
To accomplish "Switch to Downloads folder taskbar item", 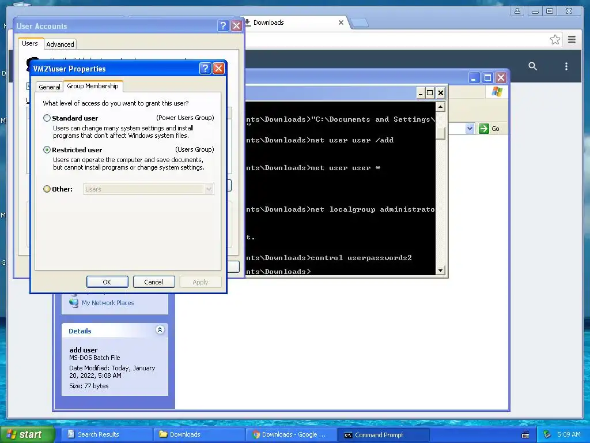I will 198,434.
